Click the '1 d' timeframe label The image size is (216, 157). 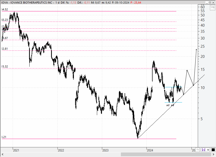coord(57,3)
